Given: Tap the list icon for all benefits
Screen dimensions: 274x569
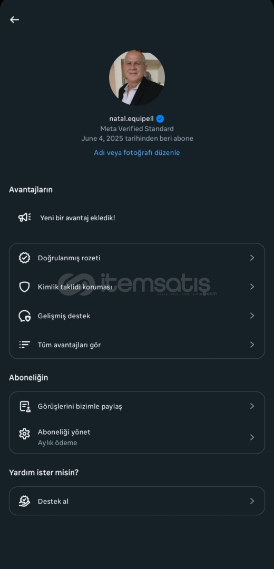Looking at the screenshot, I should [x=24, y=345].
